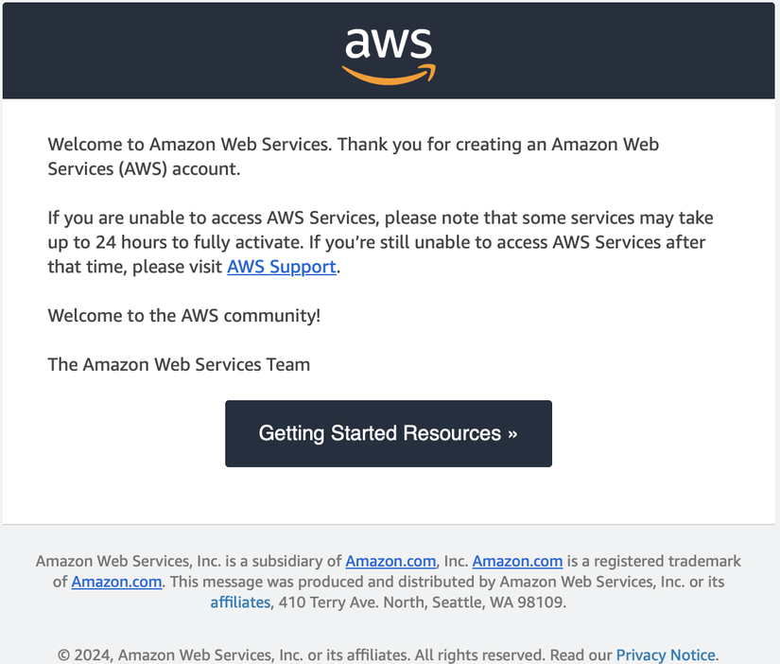The image size is (780, 664).
Task: Click "The Amazon Web Services Team" signature
Action: 179,364
